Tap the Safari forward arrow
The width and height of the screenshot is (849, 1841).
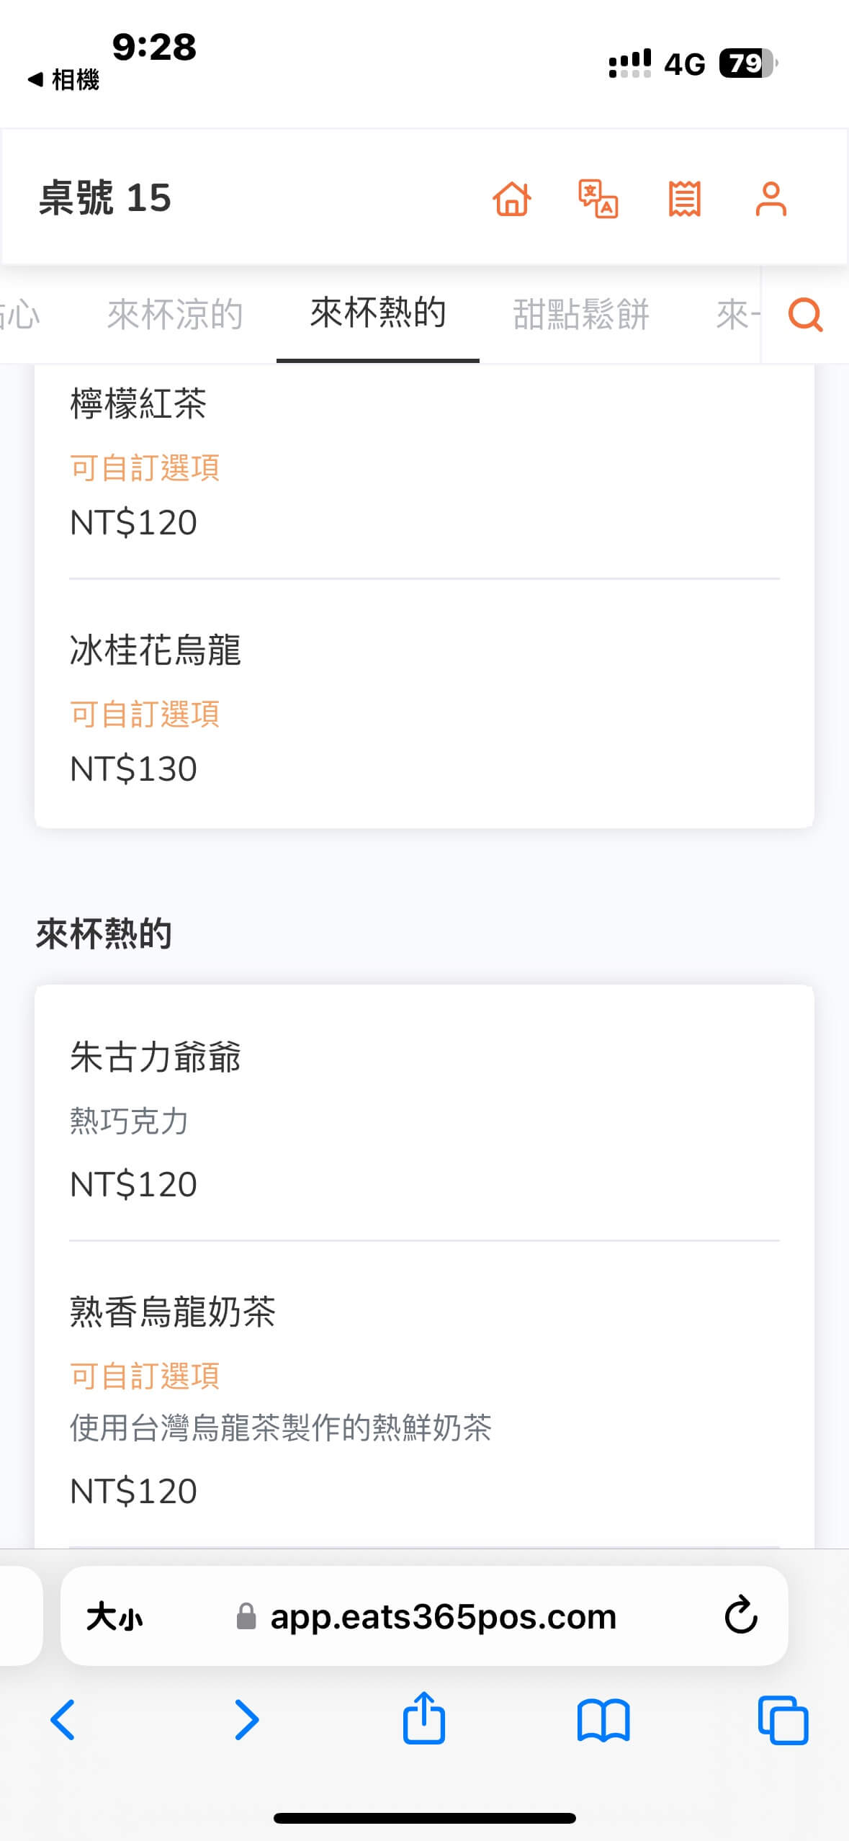pyautogui.click(x=246, y=1720)
